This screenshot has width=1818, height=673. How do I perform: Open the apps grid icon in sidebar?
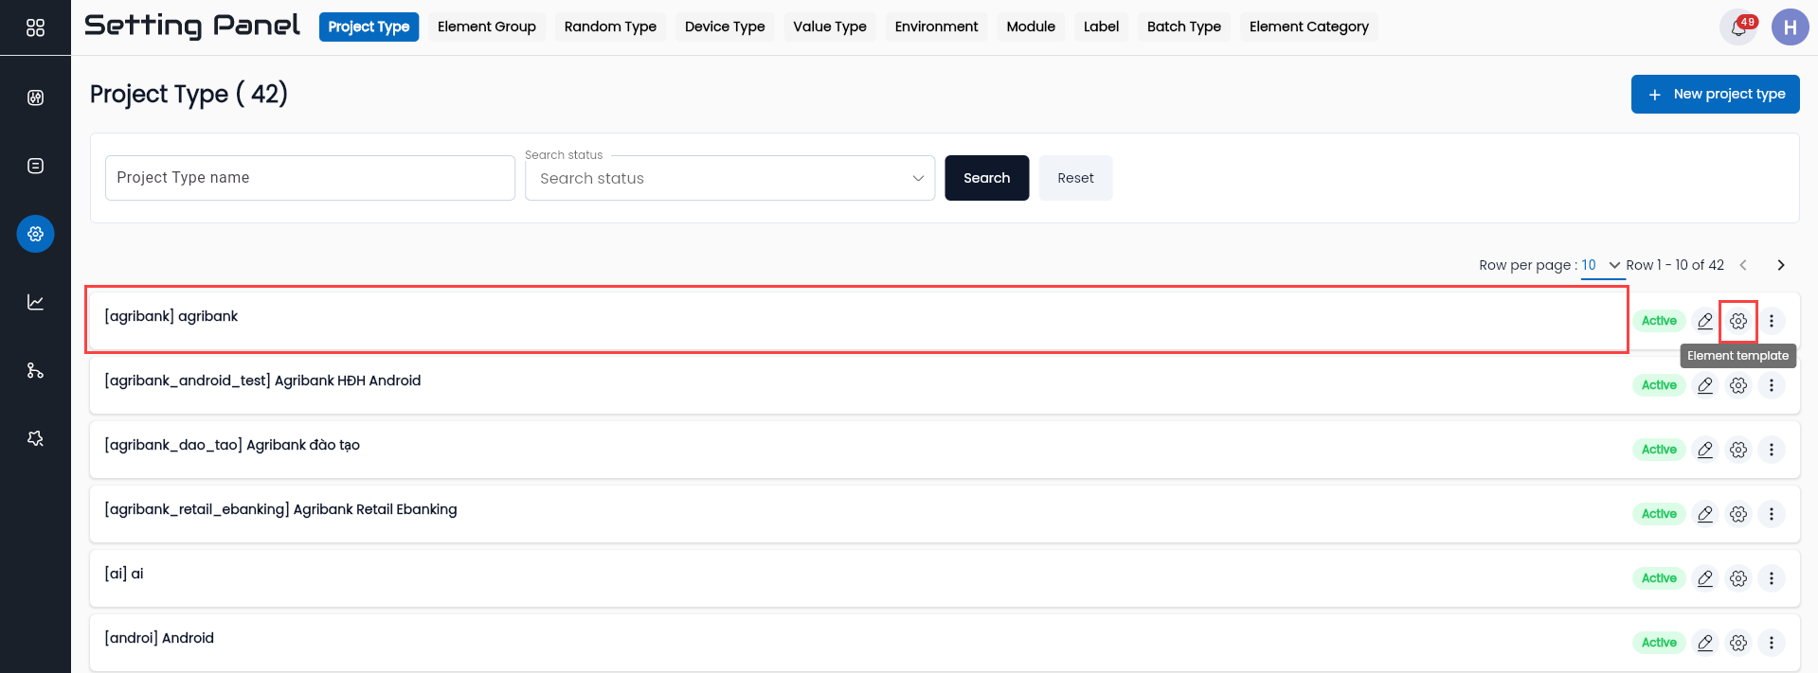point(35,27)
